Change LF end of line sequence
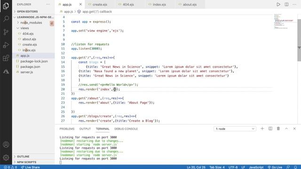This screenshot has width=301, height=169. 243,167
